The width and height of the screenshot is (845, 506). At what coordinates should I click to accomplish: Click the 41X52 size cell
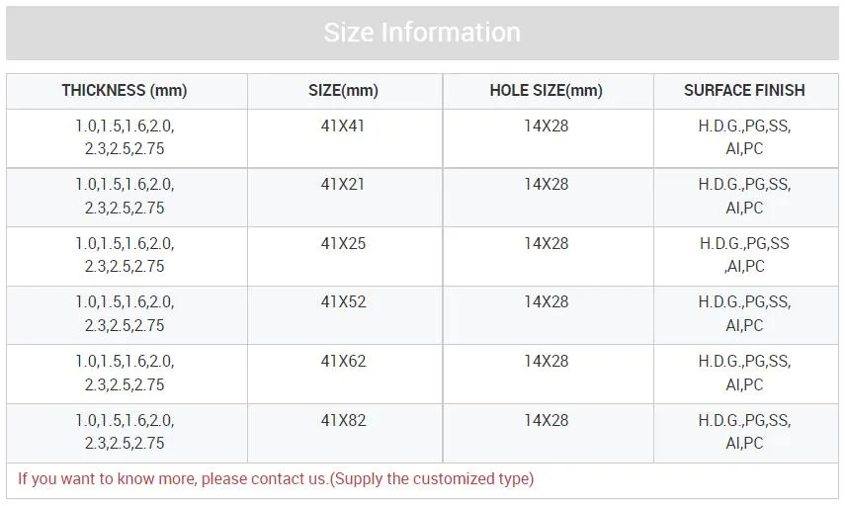click(343, 302)
